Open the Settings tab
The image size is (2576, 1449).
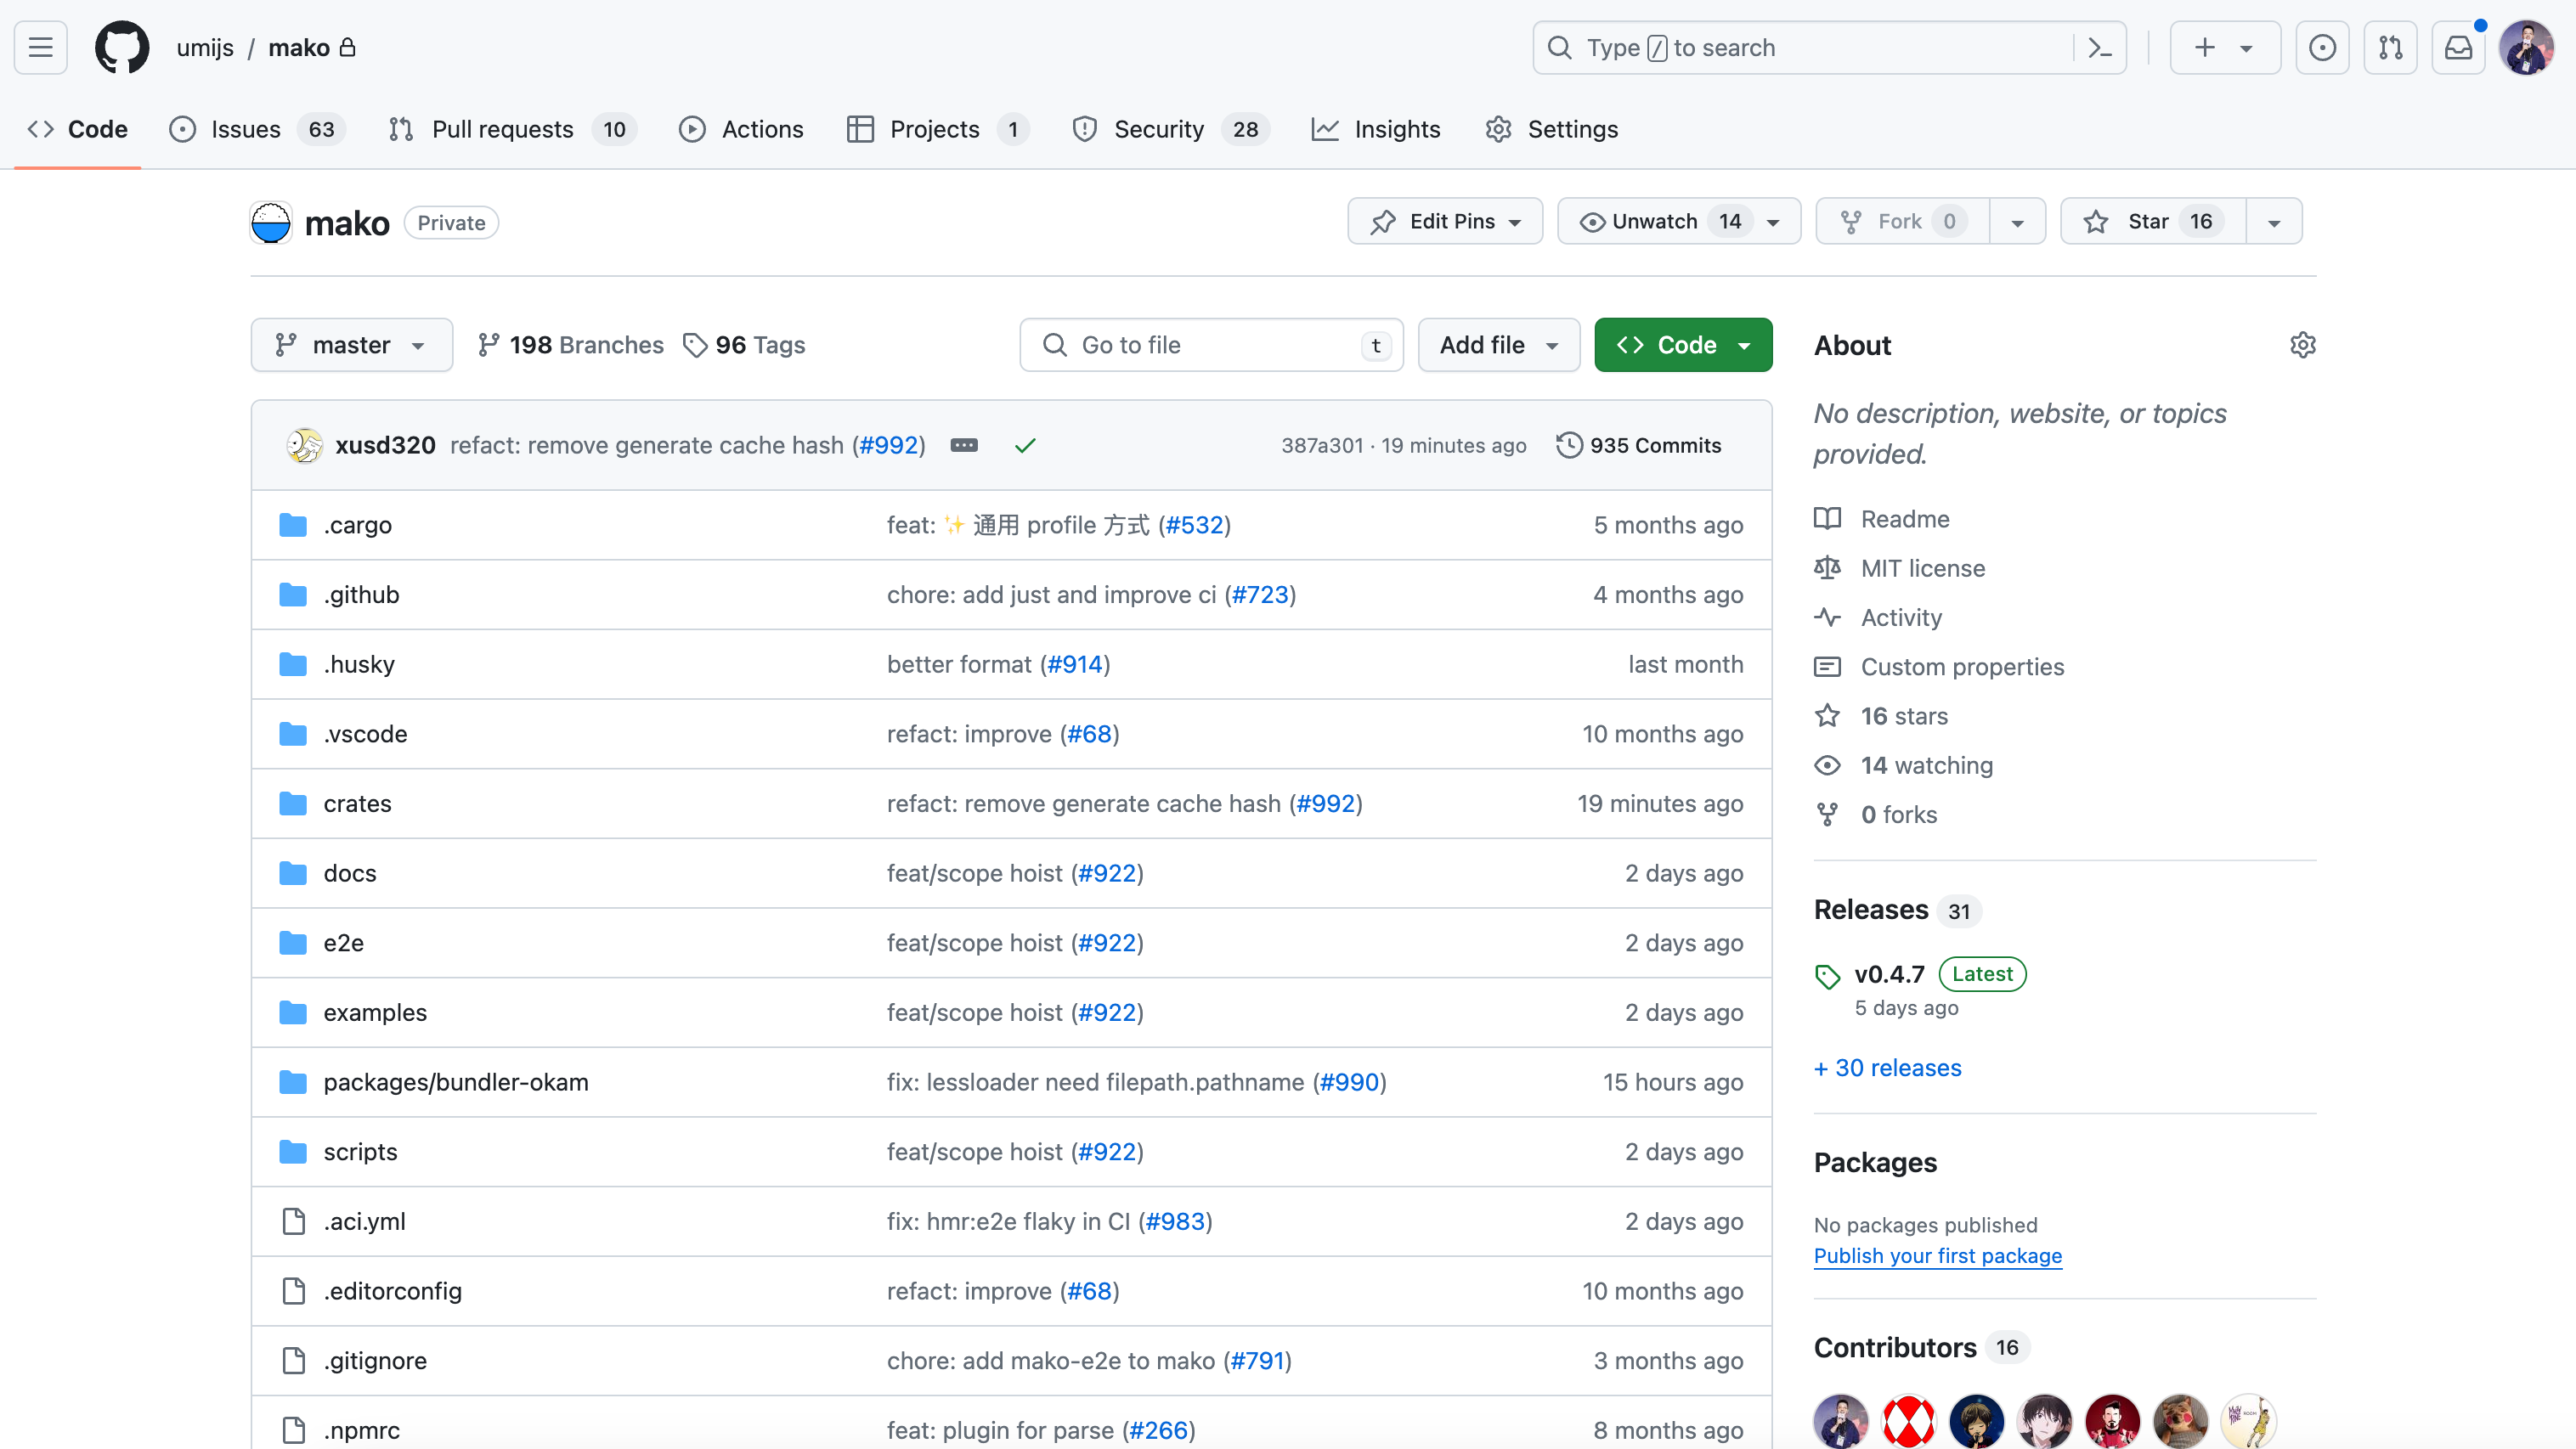(x=1552, y=129)
